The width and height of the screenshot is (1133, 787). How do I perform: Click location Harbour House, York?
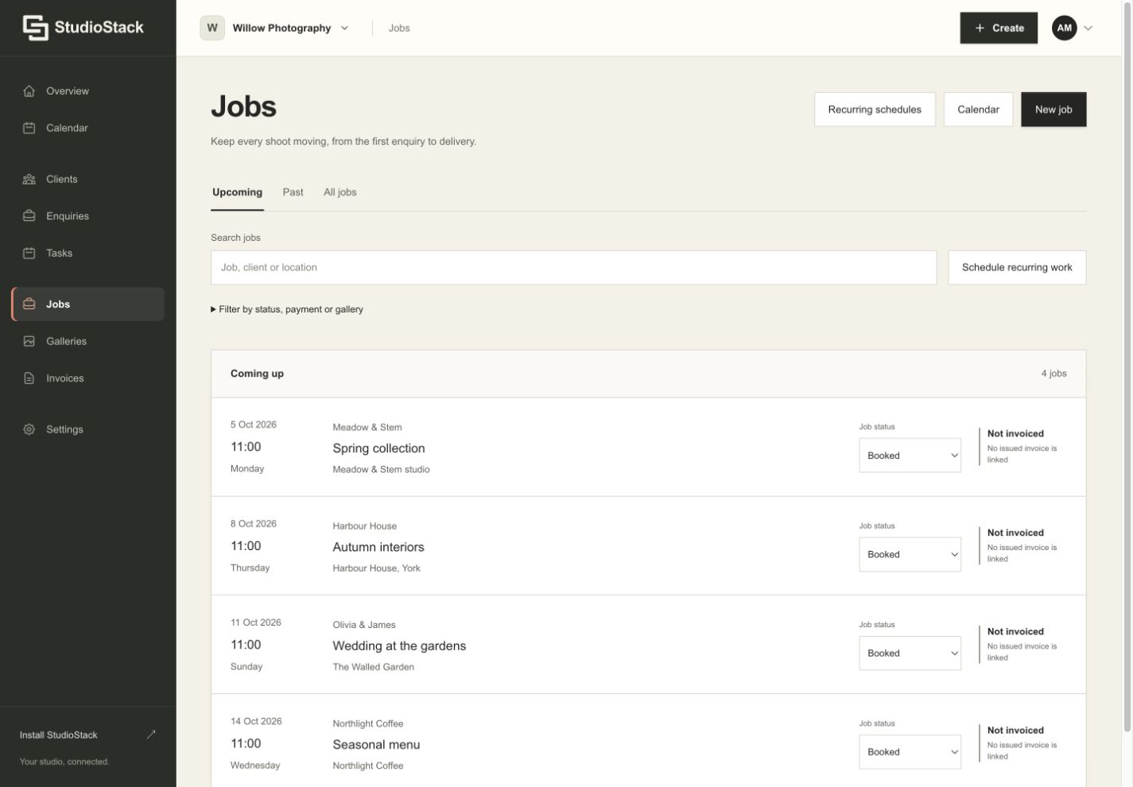point(376,568)
